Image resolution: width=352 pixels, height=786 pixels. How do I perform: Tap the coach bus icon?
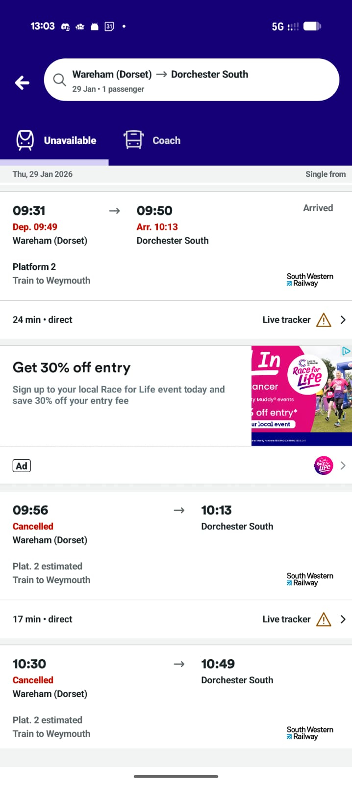click(133, 140)
